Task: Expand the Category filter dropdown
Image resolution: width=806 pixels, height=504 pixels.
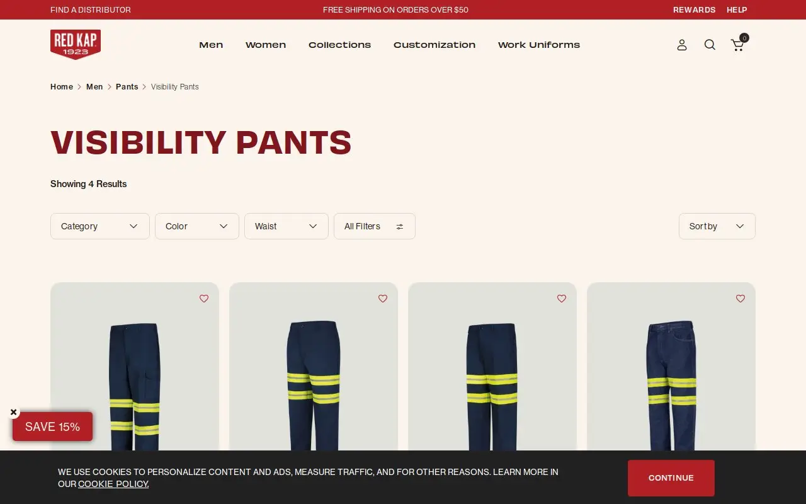Action: tap(100, 226)
